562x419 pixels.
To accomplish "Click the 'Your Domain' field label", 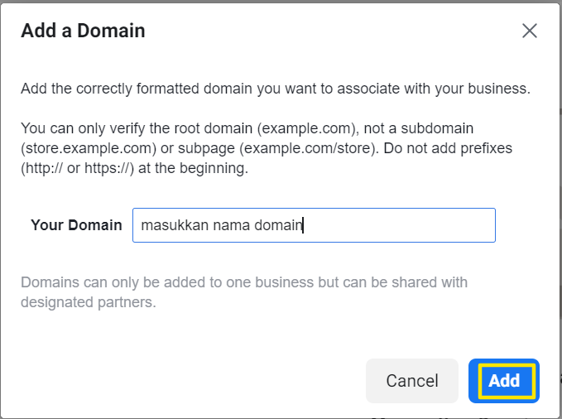I will [x=76, y=225].
